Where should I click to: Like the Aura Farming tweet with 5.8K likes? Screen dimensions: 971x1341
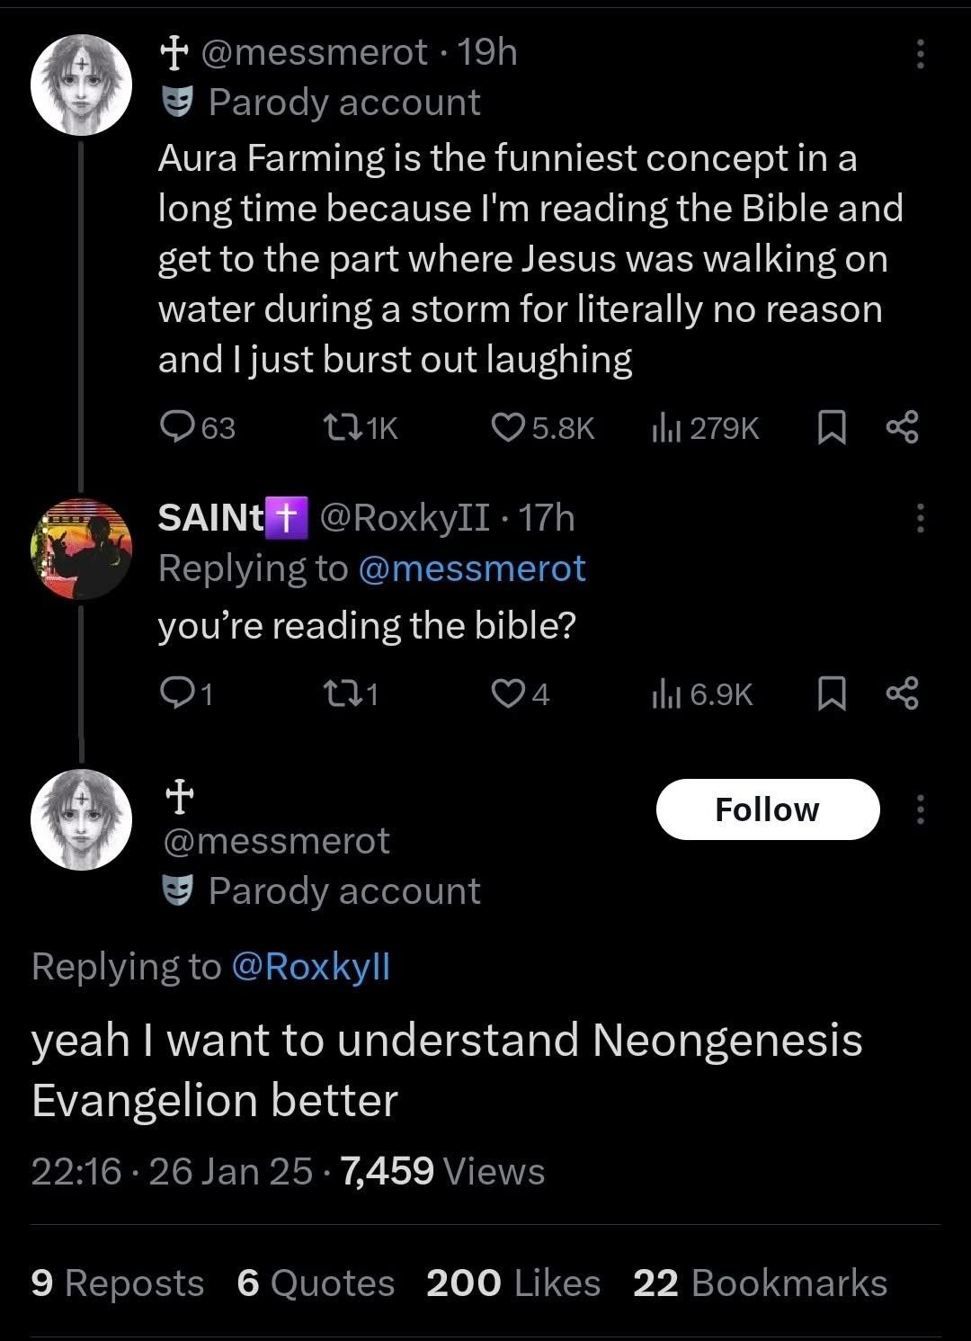pos(543,427)
